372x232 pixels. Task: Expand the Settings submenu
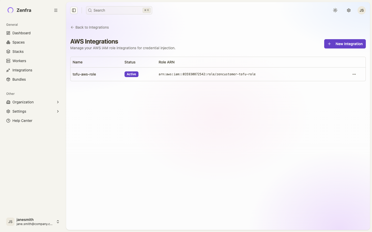[57, 111]
